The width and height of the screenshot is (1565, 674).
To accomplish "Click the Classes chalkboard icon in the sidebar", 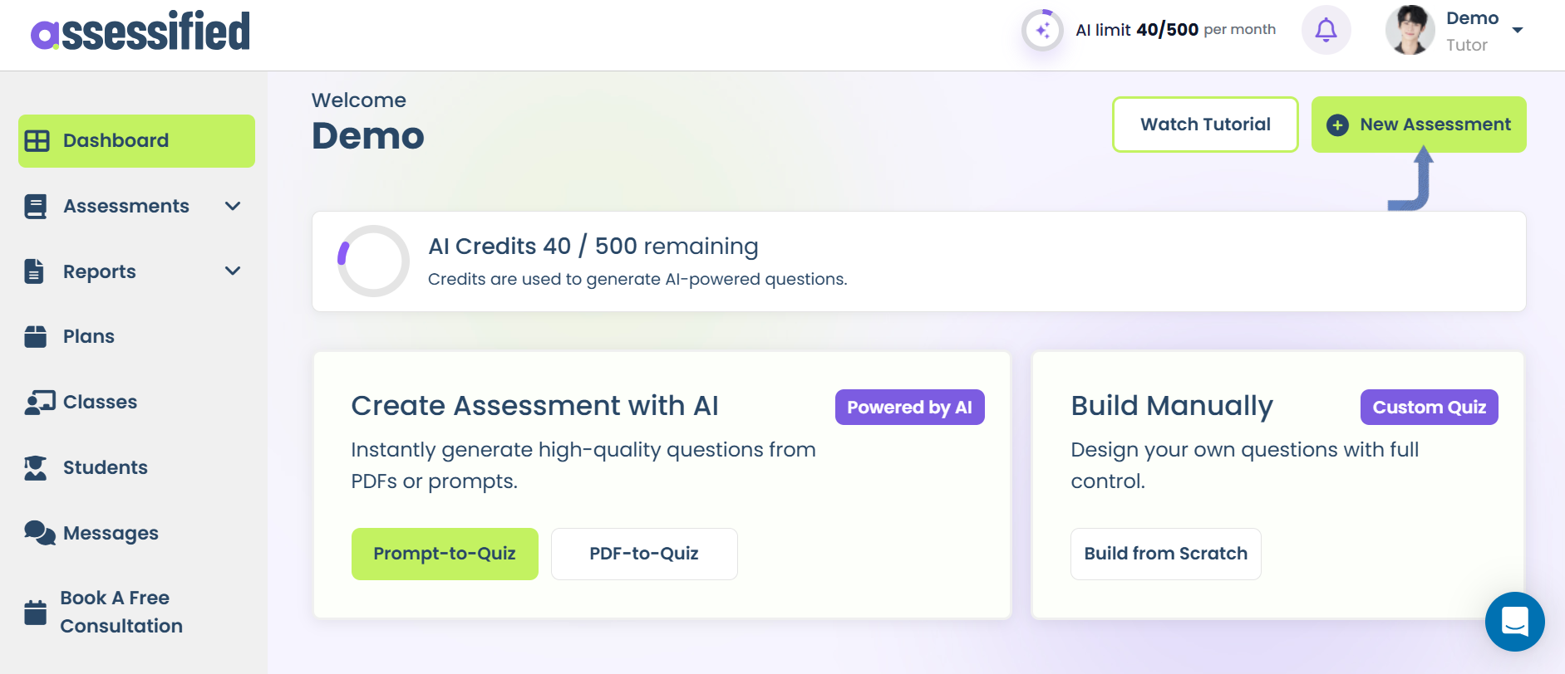I will (x=38, y=403).
